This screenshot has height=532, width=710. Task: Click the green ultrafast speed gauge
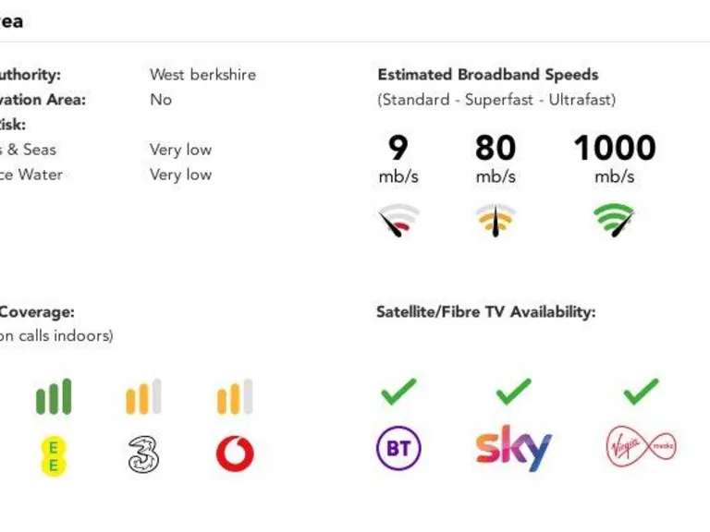click(x=614, y=221)
